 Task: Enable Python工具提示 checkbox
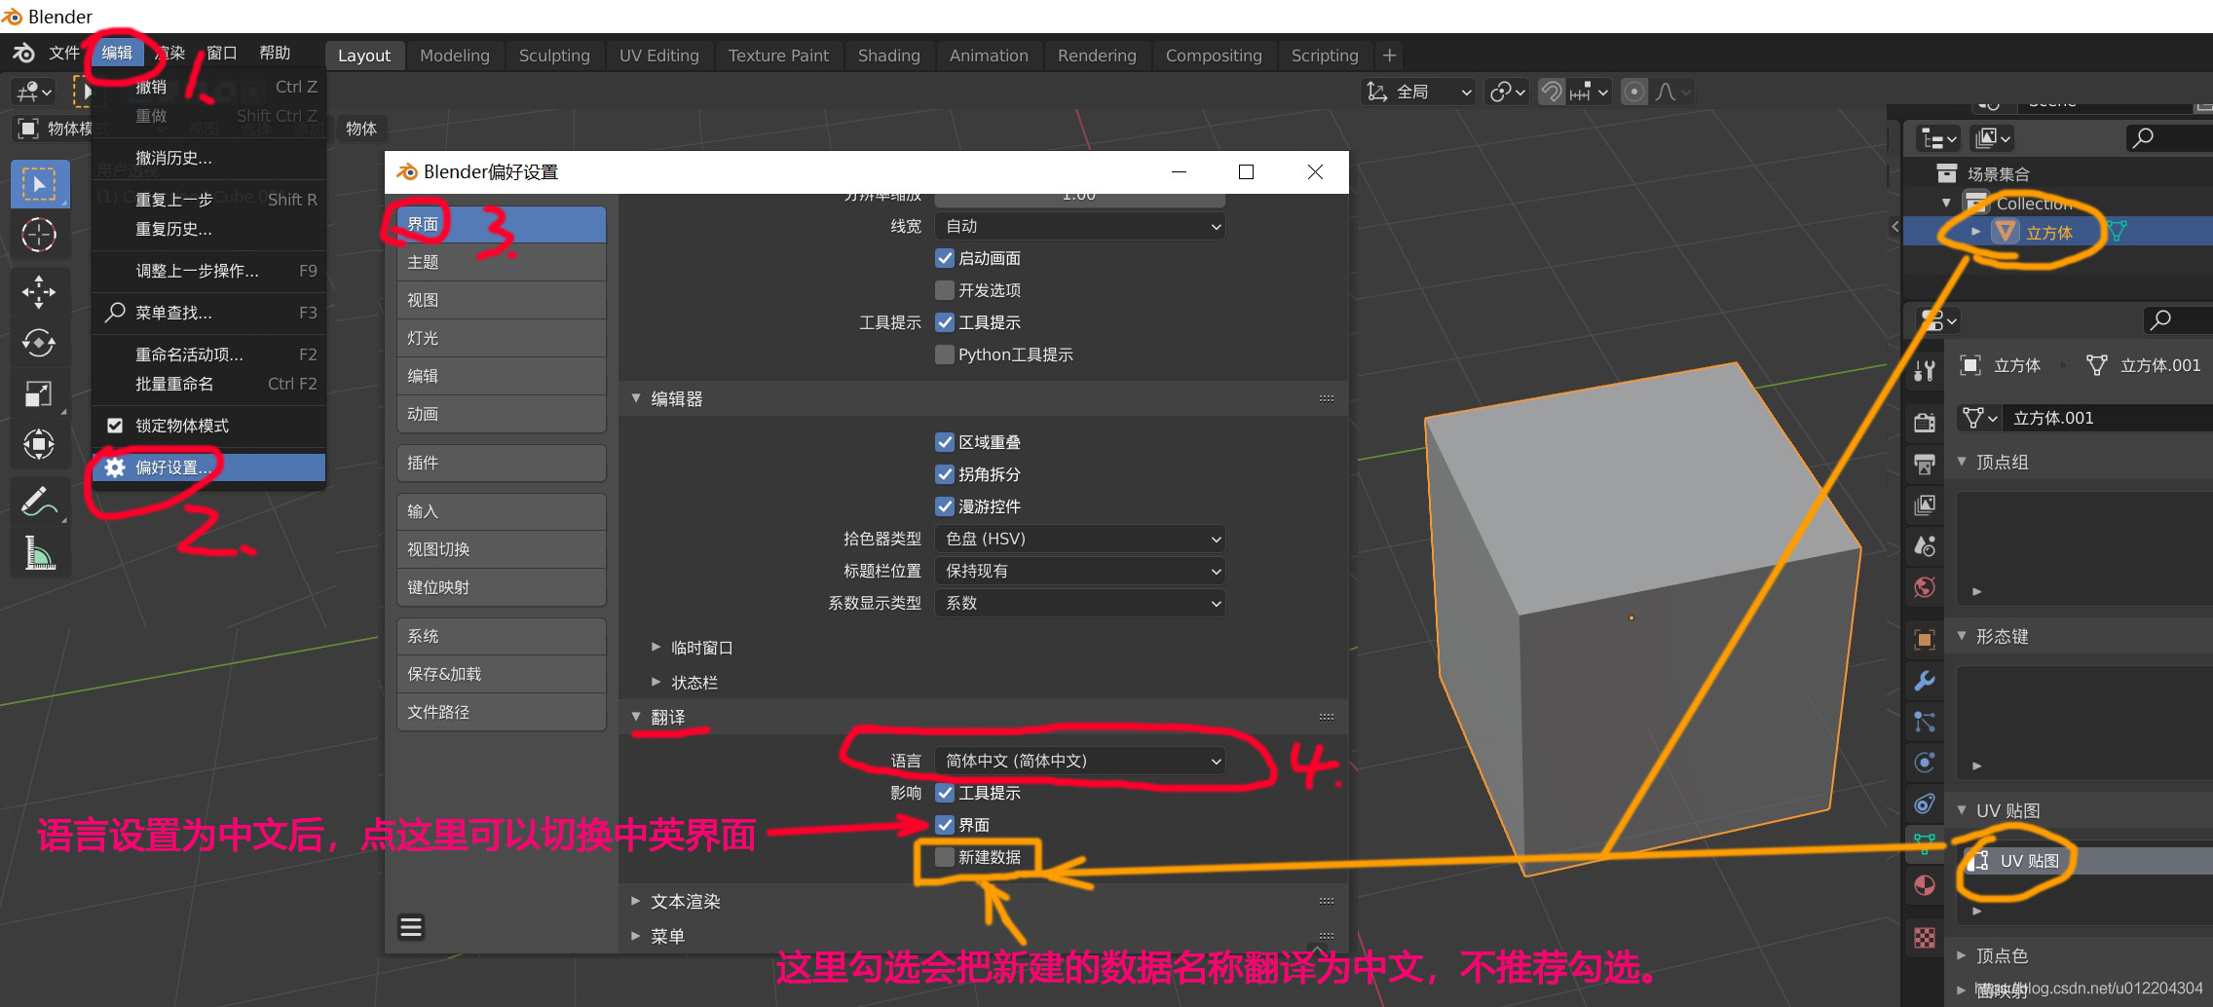[x=944, y=354]
